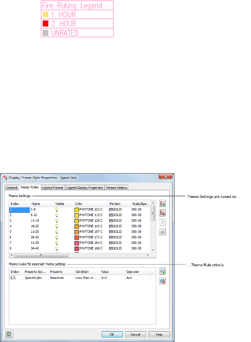The height and width of the screenshot is (342, 251).
Task: Select Index cell 1 in Theme Settings
Action: [19, 210]
